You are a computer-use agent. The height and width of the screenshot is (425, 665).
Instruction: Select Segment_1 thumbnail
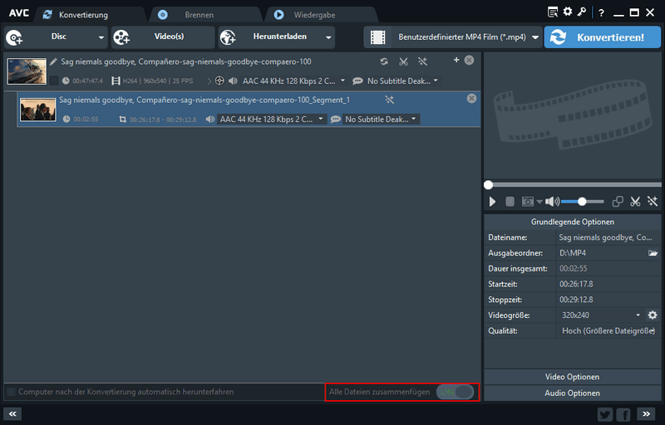coord(38,110)
